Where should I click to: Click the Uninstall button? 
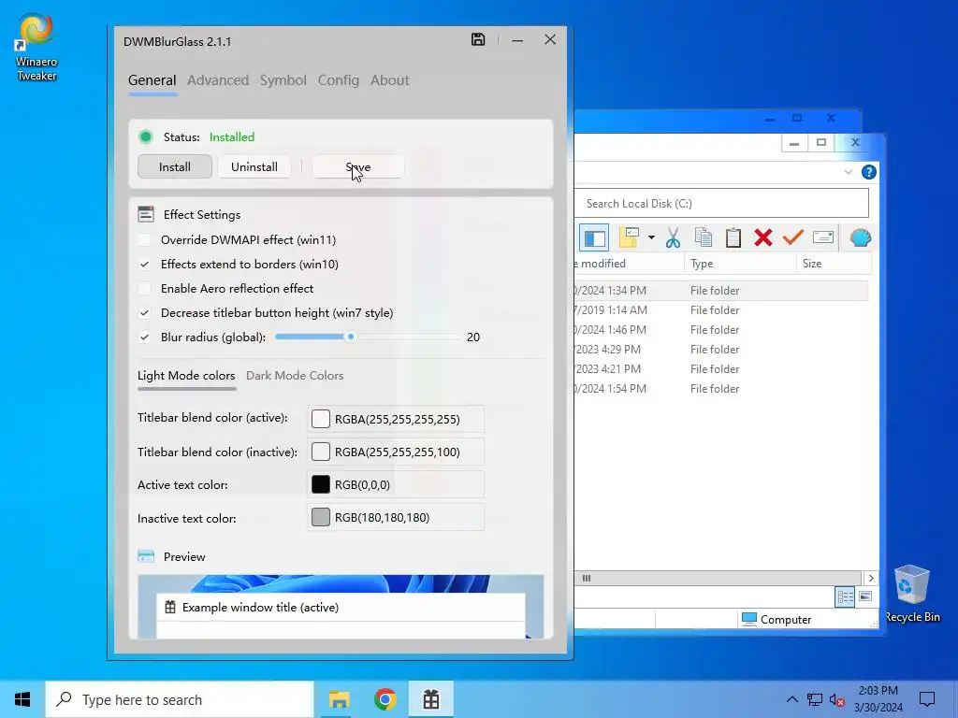(x=254, y=166)
